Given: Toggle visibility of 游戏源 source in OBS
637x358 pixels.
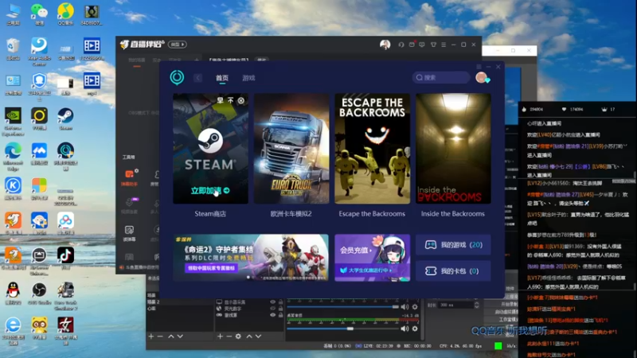Looking at the screenshot, I should pyautogui.click(x=272, y=315).
